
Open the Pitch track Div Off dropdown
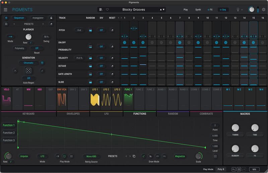click(102, 30)
